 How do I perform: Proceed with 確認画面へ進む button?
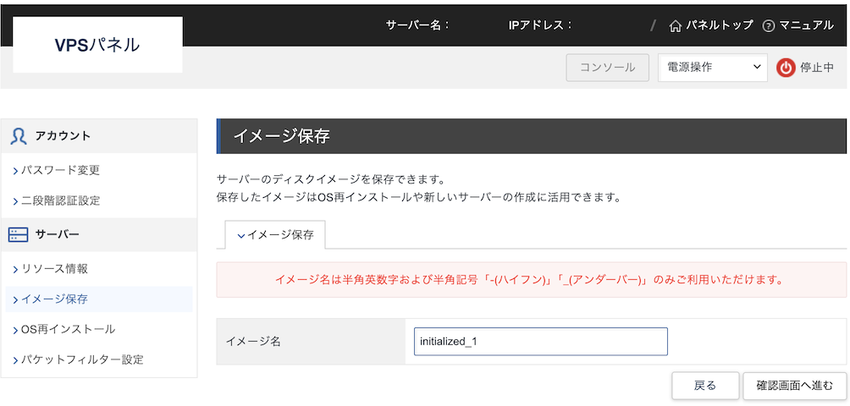point(793,386)
